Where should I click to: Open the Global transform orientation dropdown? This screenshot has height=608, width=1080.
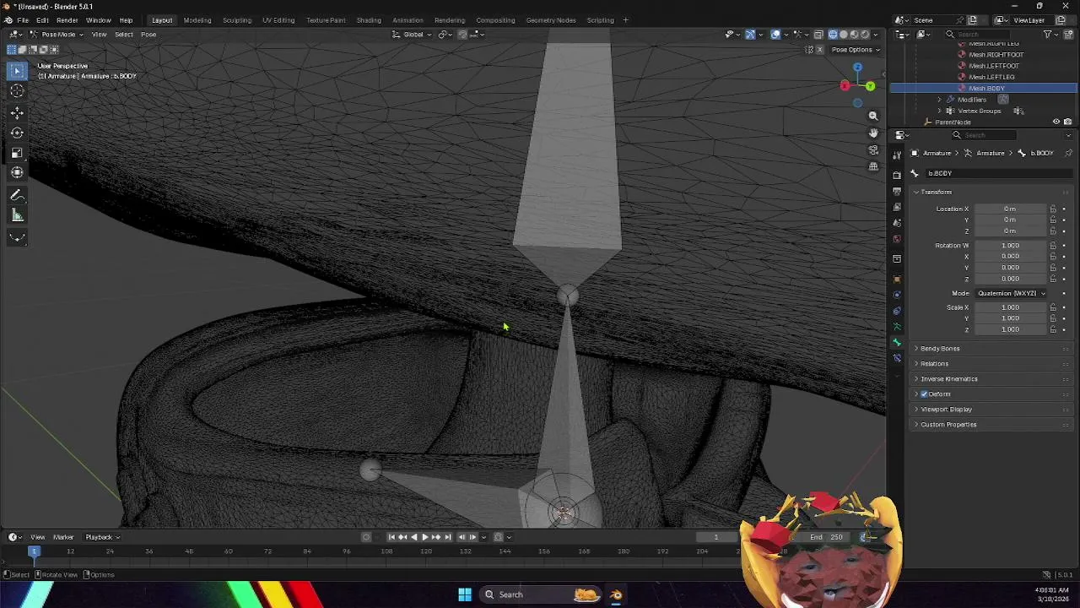(x=413, y=35)
